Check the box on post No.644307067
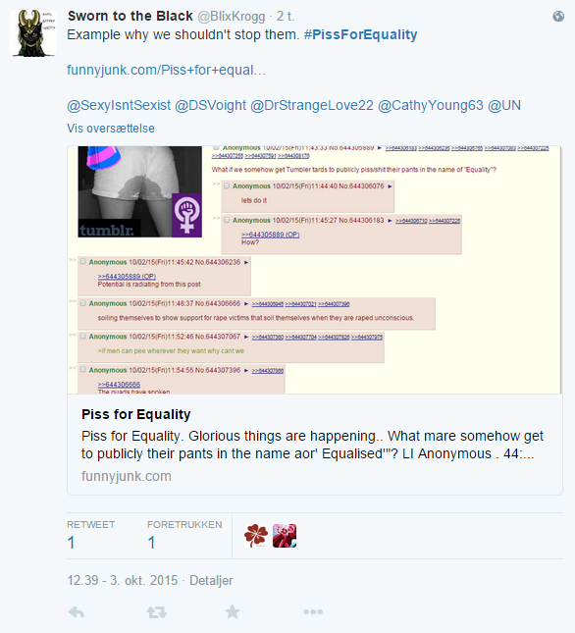575x633 pixels. (83, 337)
